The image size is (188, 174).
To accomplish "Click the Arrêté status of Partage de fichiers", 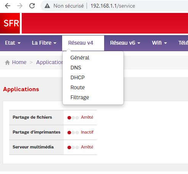I will point(87,117).
